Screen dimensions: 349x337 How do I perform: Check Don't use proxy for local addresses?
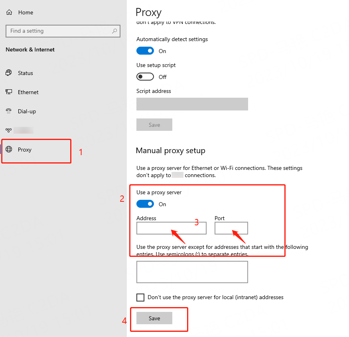click(x=140, y=298)
